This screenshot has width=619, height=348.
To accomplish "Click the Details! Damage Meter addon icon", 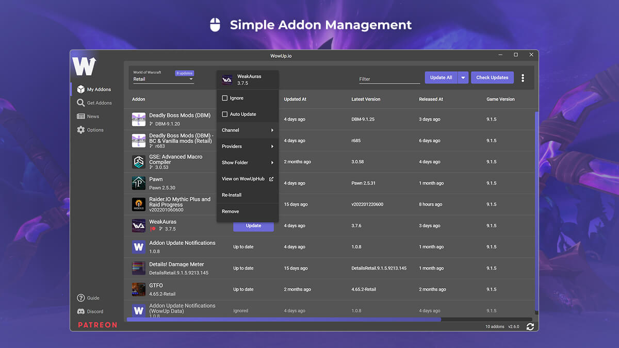I will (x=138, y=268).
